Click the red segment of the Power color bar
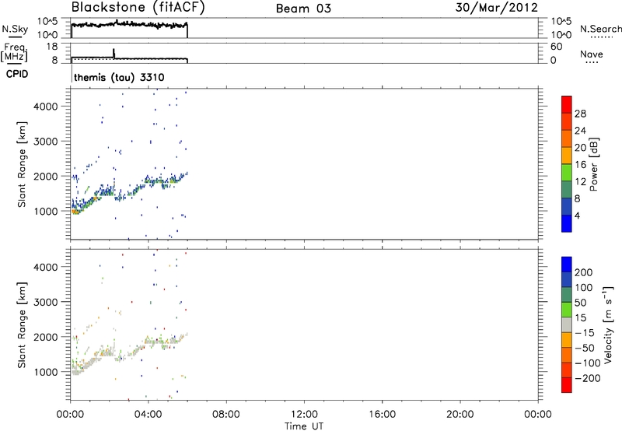The width and height of the screenshot is (622, 431). (567, 105)
